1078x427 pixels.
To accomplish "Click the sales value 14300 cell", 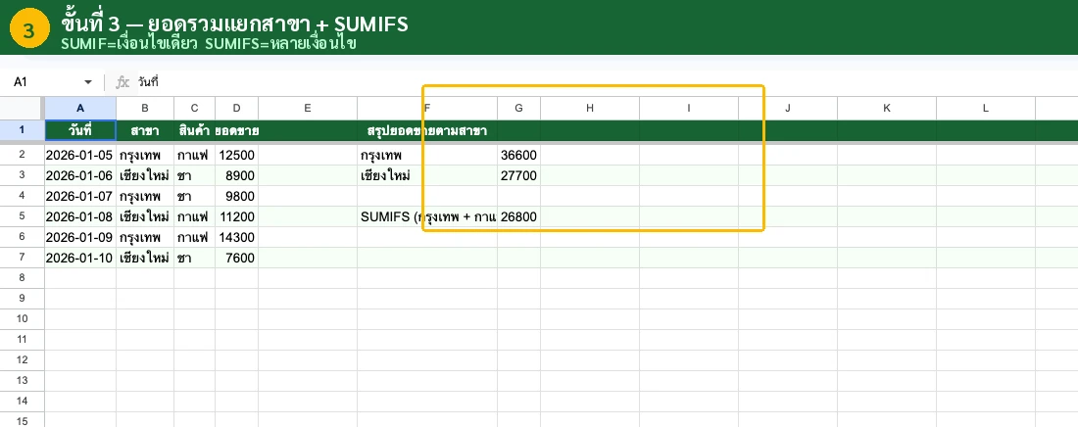I will (x=236, y=237).
